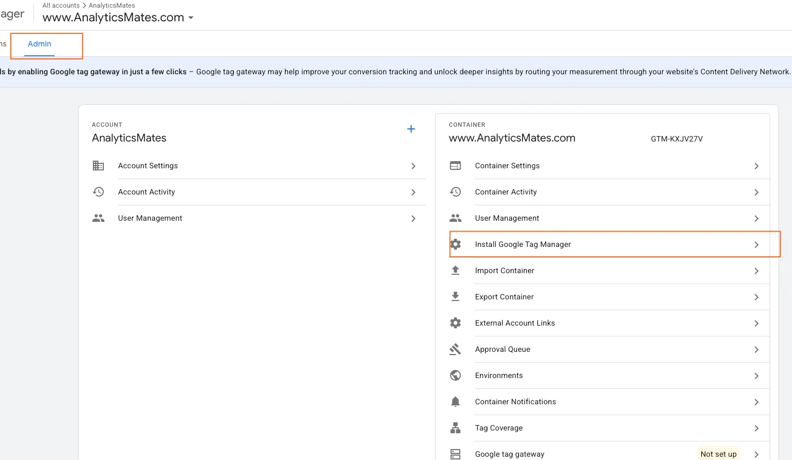The width and height of the screenshot is (792, 460).
Task: Open Import Container
Action: 609,270
